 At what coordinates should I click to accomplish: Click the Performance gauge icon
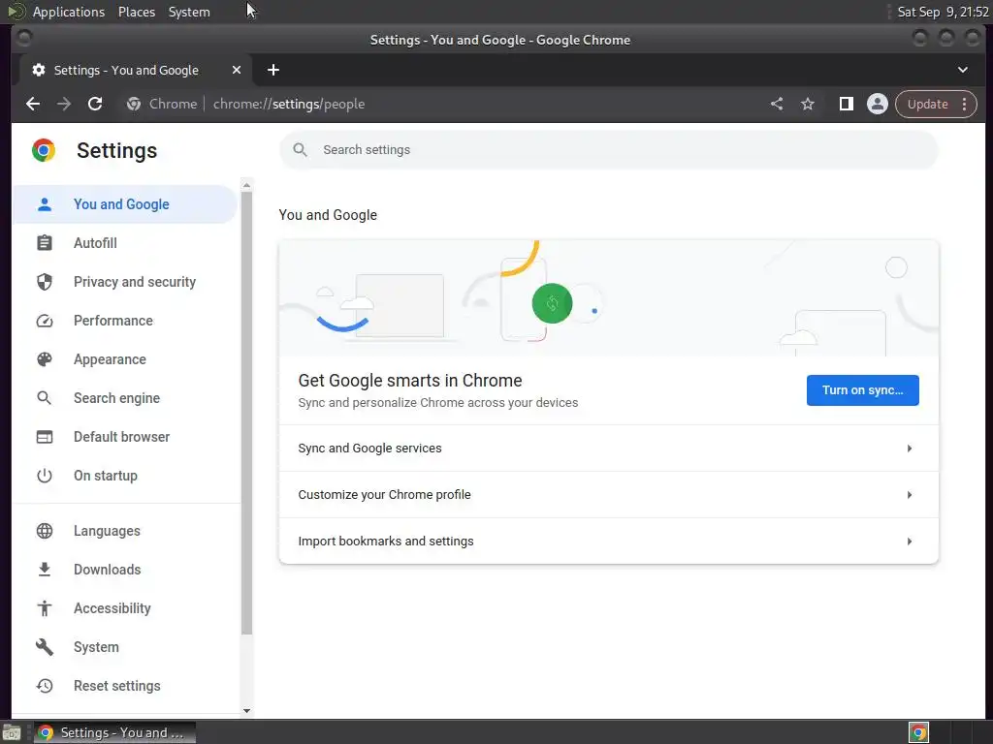pos(45,321)
